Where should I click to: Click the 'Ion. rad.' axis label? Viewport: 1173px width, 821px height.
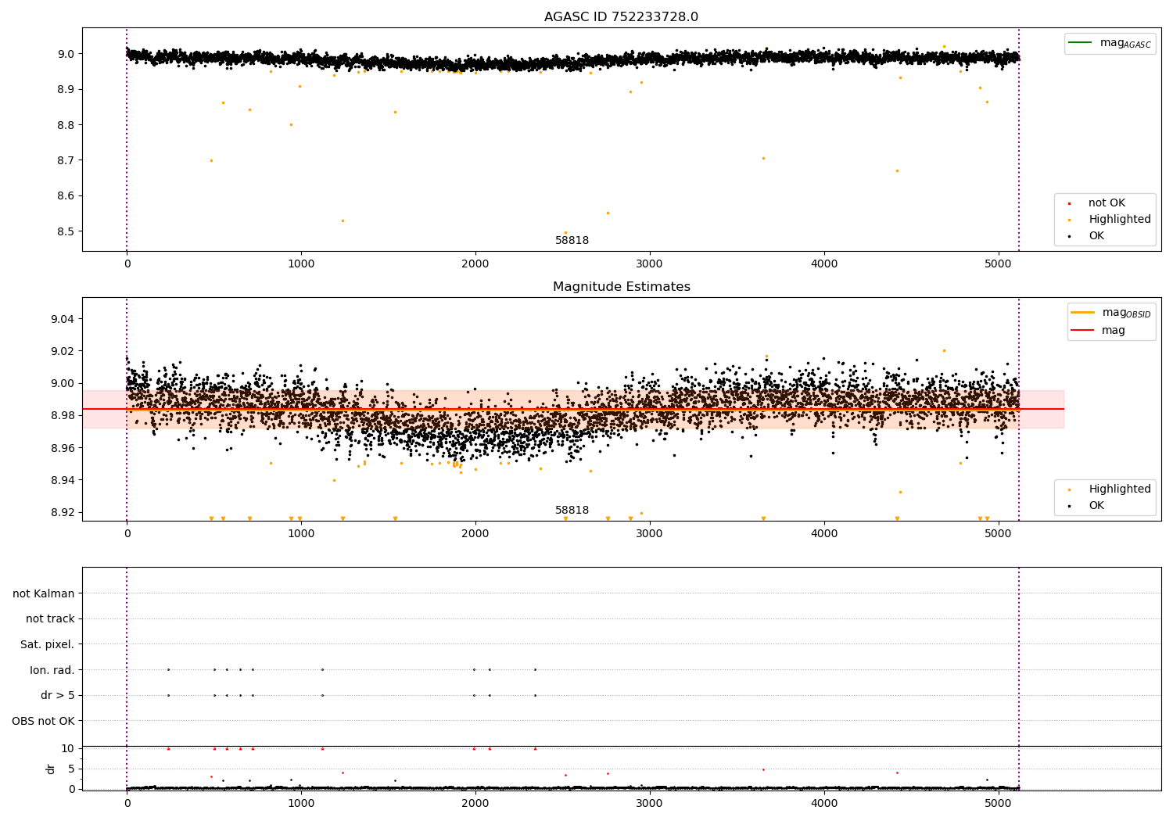point(52,670)
